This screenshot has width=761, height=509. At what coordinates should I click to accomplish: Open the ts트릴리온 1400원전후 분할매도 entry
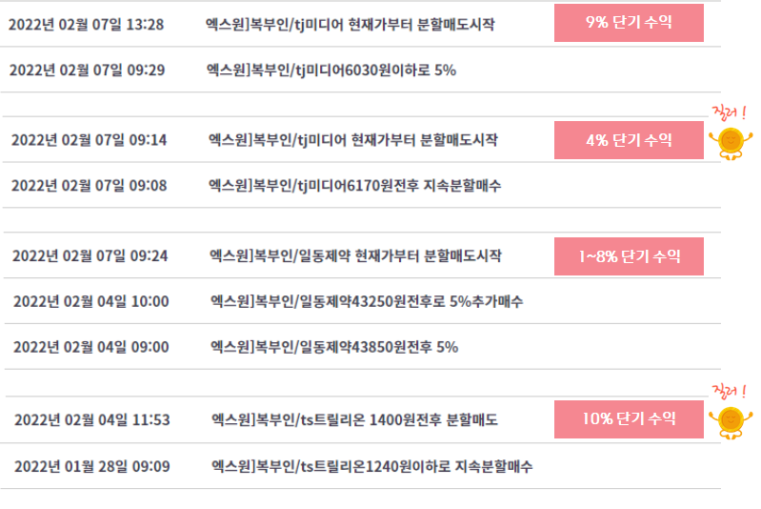pyautogui.click(x=354, y=419)
